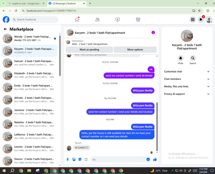This screenshot has height=174, width=215.
Task: Click the chat message scrollbar
Action: pyautogui.click(x=157, y=127)
